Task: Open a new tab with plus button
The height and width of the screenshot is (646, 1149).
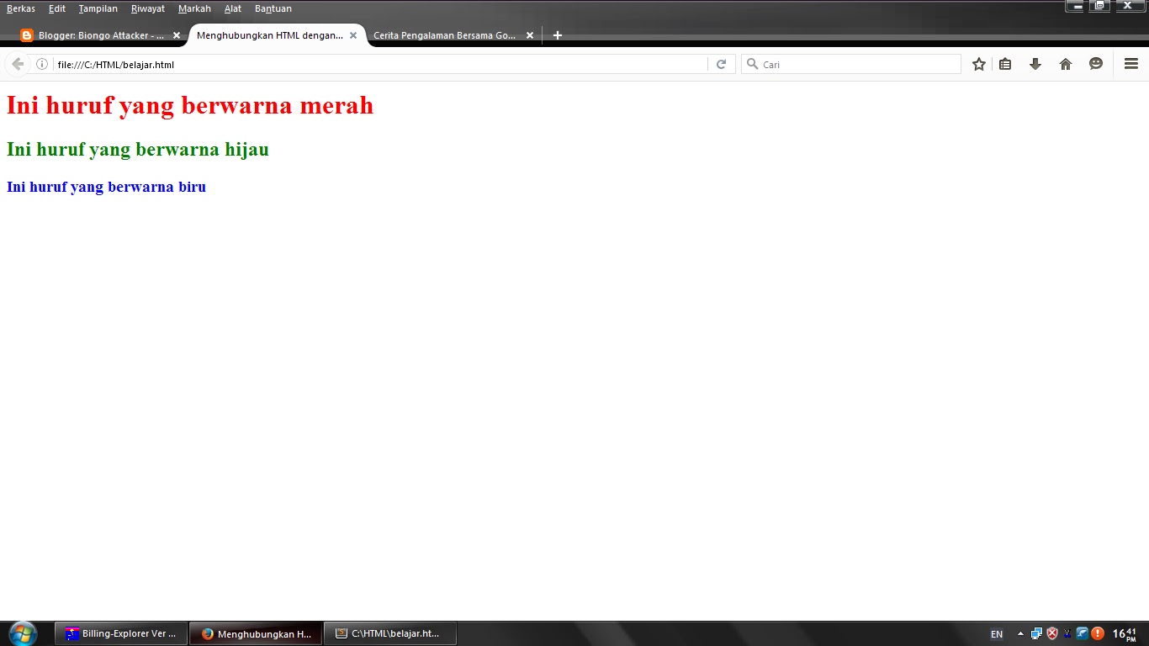Action: click(557, 35)
